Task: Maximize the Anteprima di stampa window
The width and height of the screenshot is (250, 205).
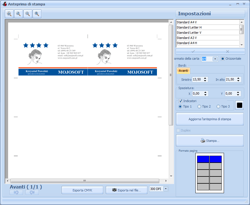Action: tap(238, 4)
